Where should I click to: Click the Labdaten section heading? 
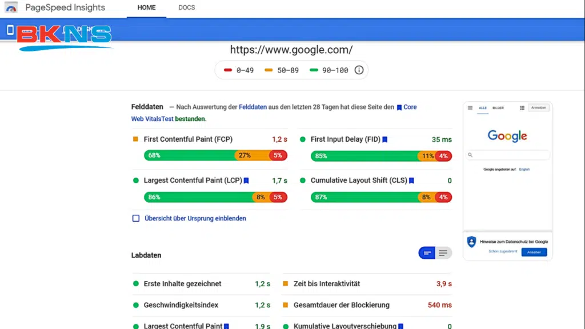tap(146, 255)
